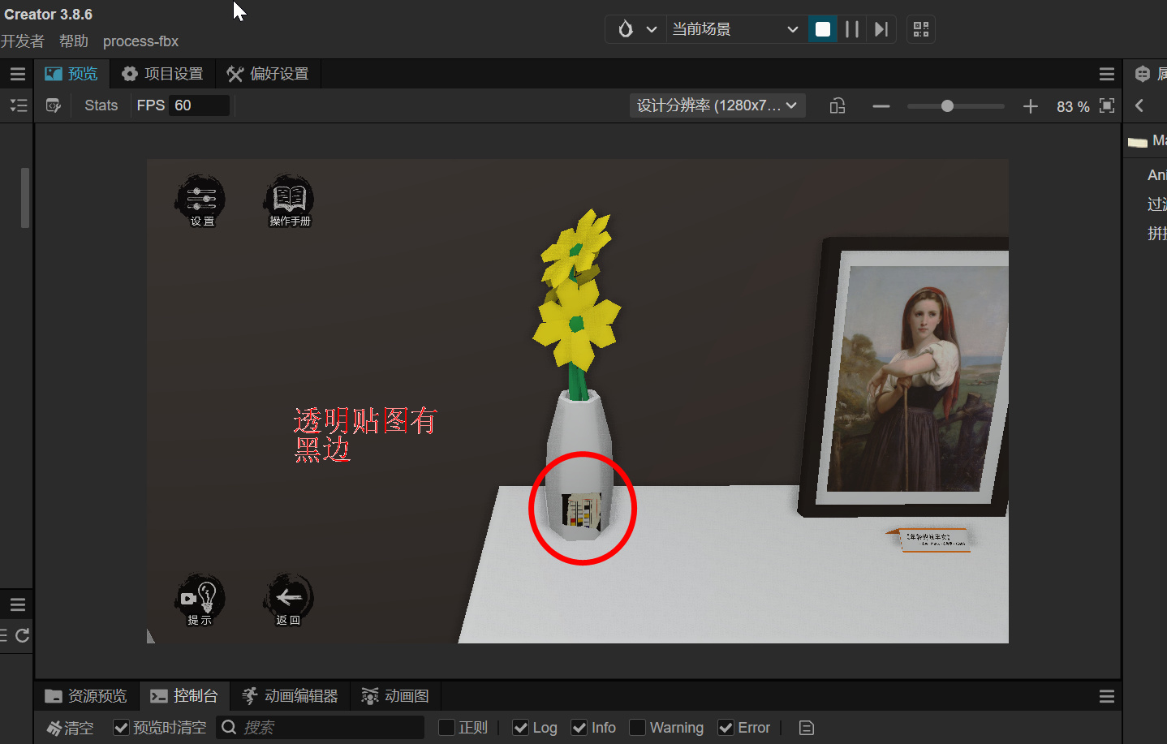
Task: Open the 偏好设置 tab
Action: 268,74
